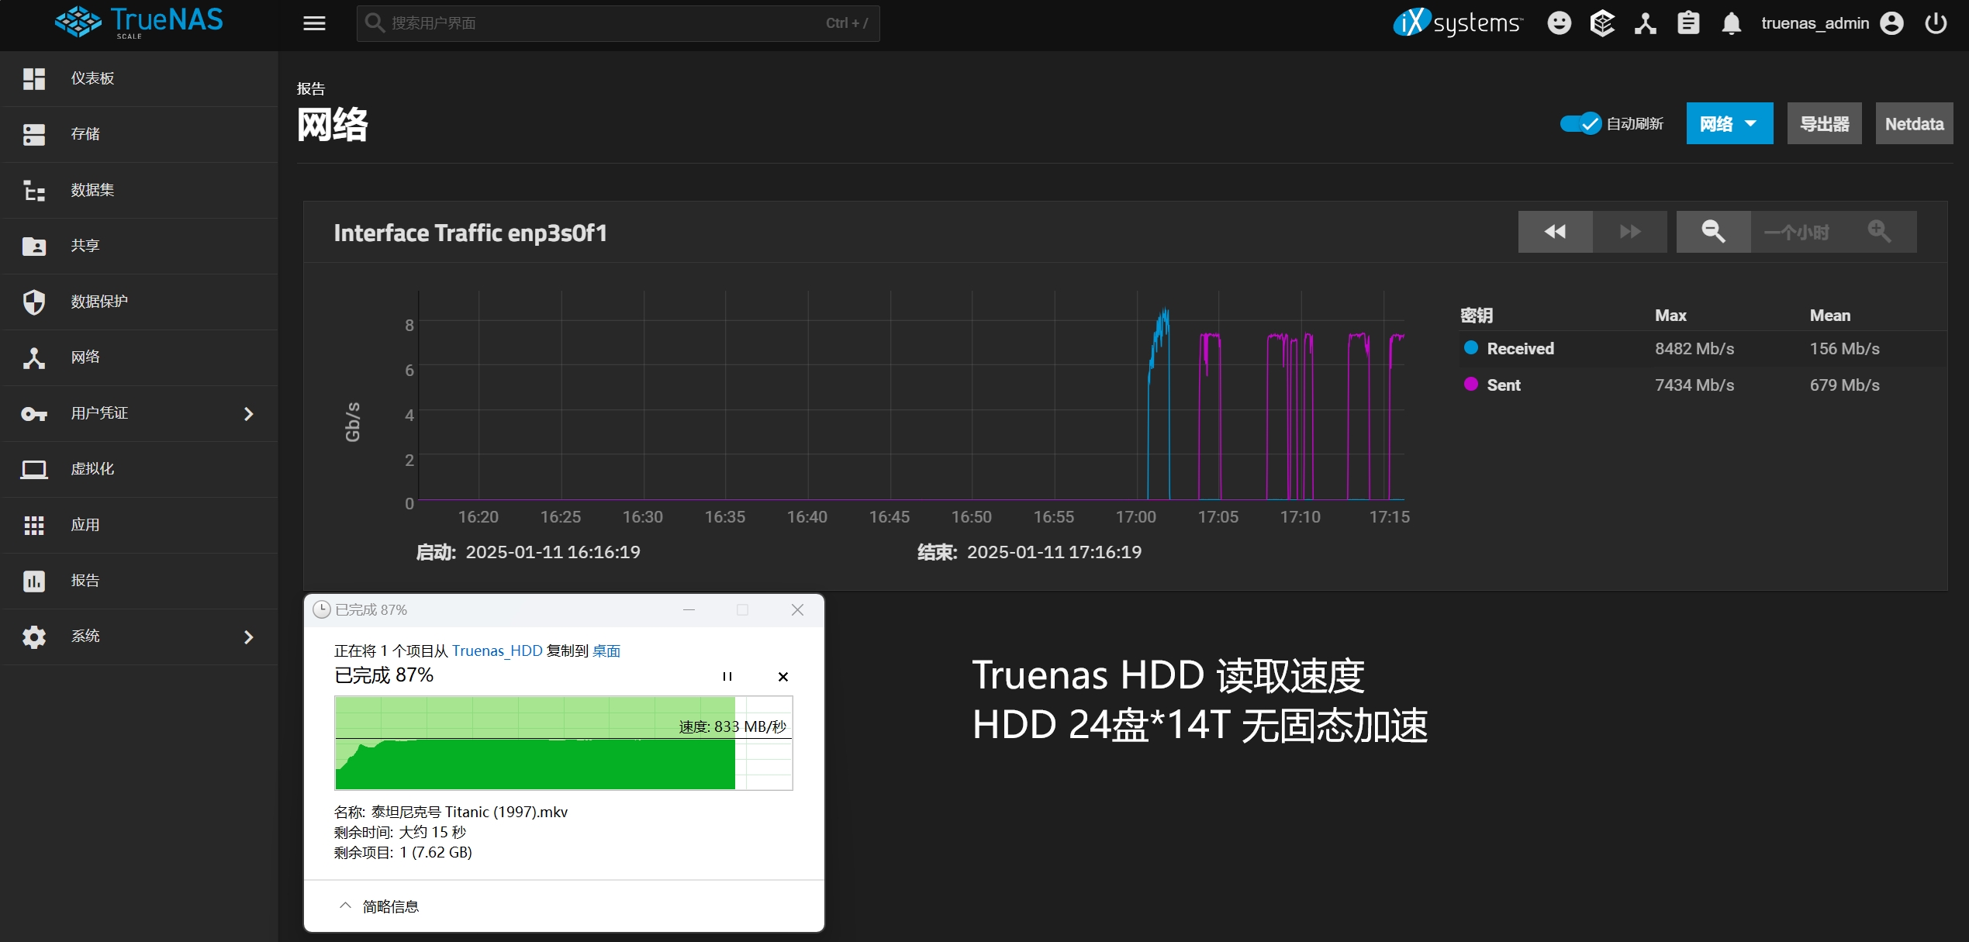Collapse the 简略信息 details chevron
1969x942 pixels.
pyautogui.click(x=346, y=906)
